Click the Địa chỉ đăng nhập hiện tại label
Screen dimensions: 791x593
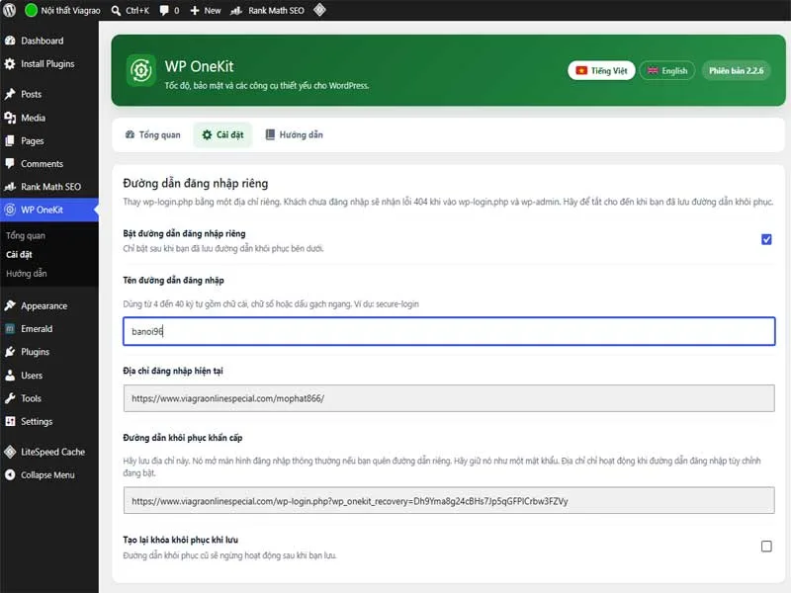[x=173, y=371]
